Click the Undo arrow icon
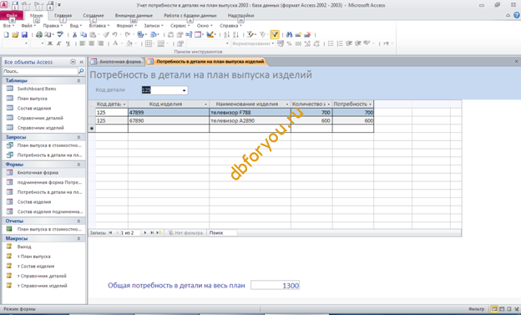 pyautogui.click(x=114, y=34)
